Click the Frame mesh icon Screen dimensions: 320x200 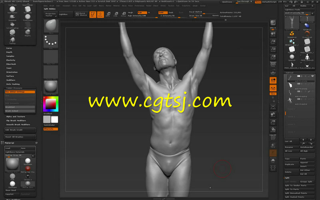(x=273, y=107)
